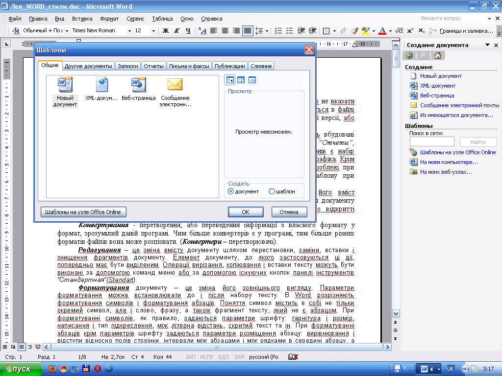Insert equation with the square root icon
502x376 pixels.
(x=399, y=31)
